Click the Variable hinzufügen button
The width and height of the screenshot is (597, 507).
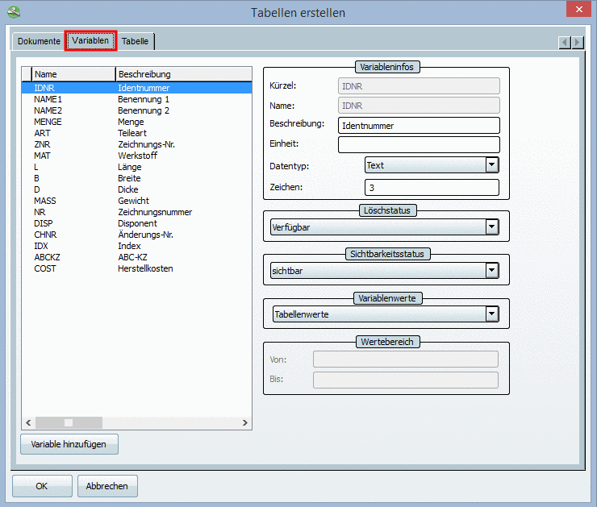(69, 444)
